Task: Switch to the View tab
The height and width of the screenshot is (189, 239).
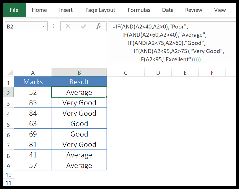Action: [220, 10]
